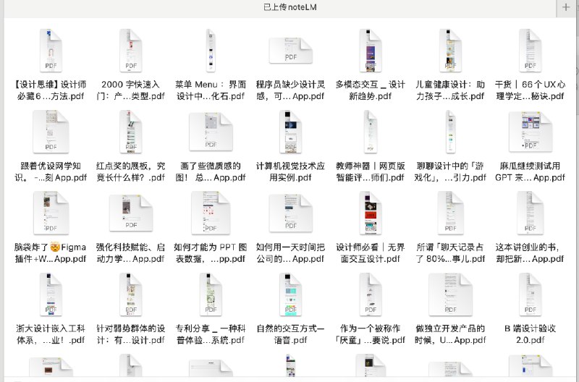The height and width of the screenshot is (382, 579).
Task: Click file name 跟着优设网学知识。-…刻 App.pdf
Action: (51, 171)
